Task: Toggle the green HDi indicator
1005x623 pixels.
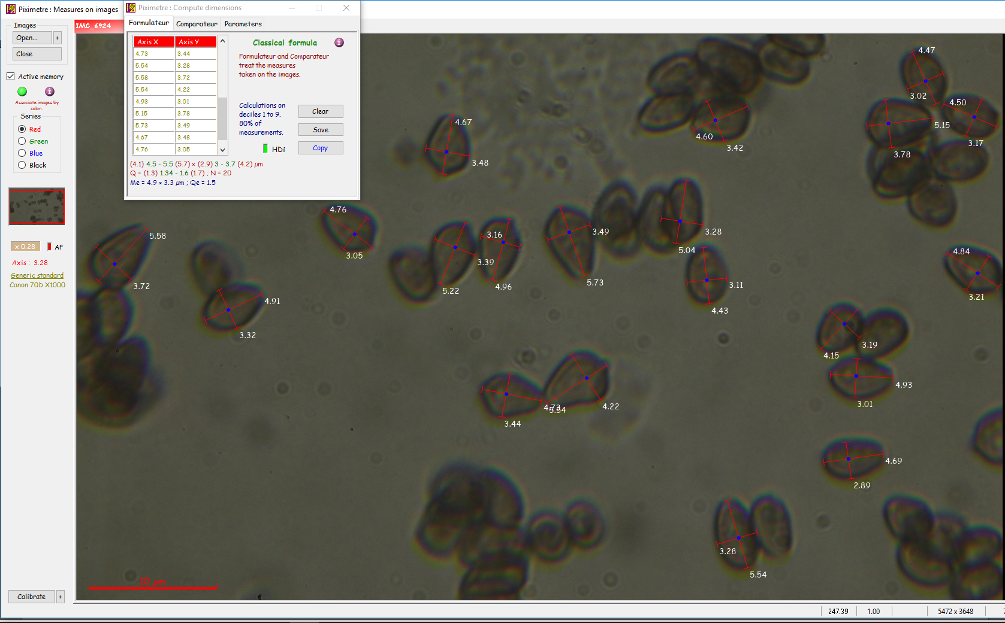Action: pos(265,148)
